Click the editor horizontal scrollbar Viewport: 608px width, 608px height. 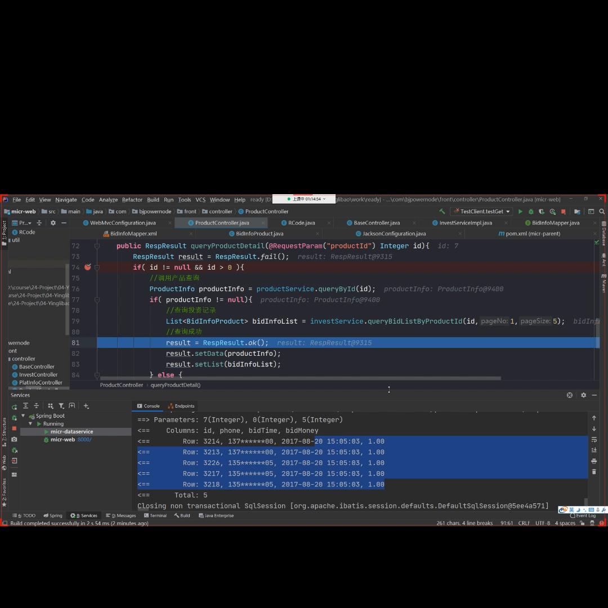(x=301, y=378)
